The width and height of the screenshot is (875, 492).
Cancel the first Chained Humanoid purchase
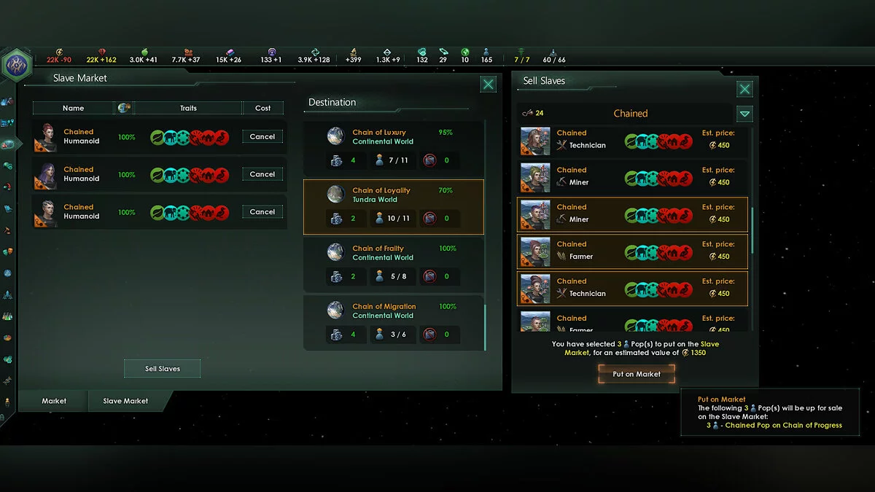pos(262,136)
